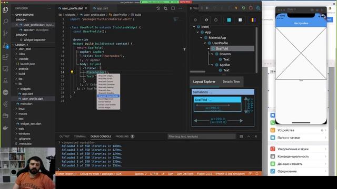Viewport: 337px width, 189px height.
Task: Collapse the lib folder in explorer
Action: (16, 84)
